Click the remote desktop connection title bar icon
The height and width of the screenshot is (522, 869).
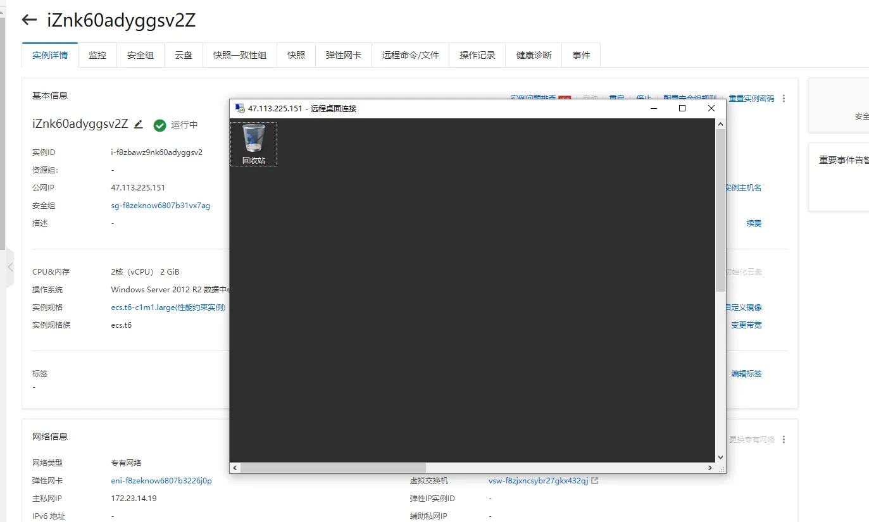240,108
